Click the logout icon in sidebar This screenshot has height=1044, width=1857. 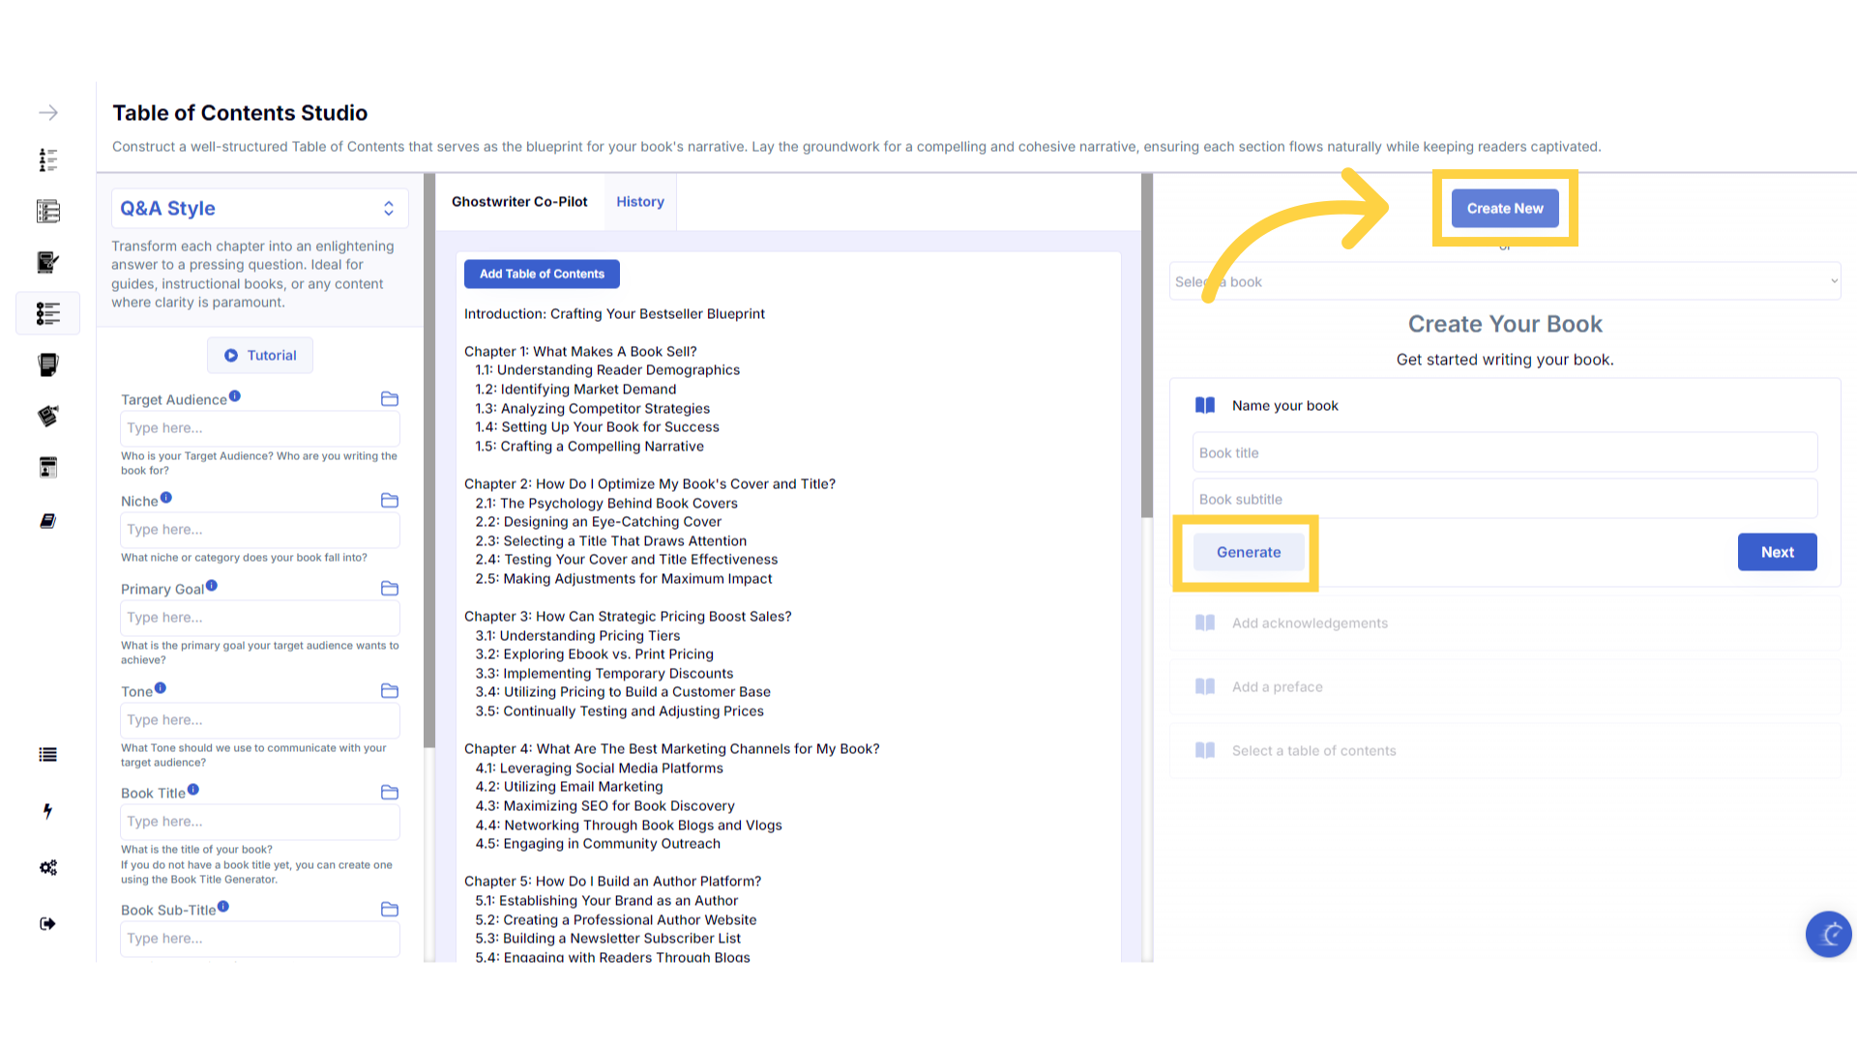click(47, 924)
